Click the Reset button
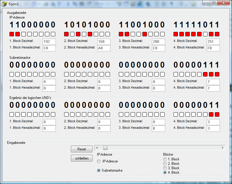The height and width of the screenshot is (184, 232). point(82,149)
